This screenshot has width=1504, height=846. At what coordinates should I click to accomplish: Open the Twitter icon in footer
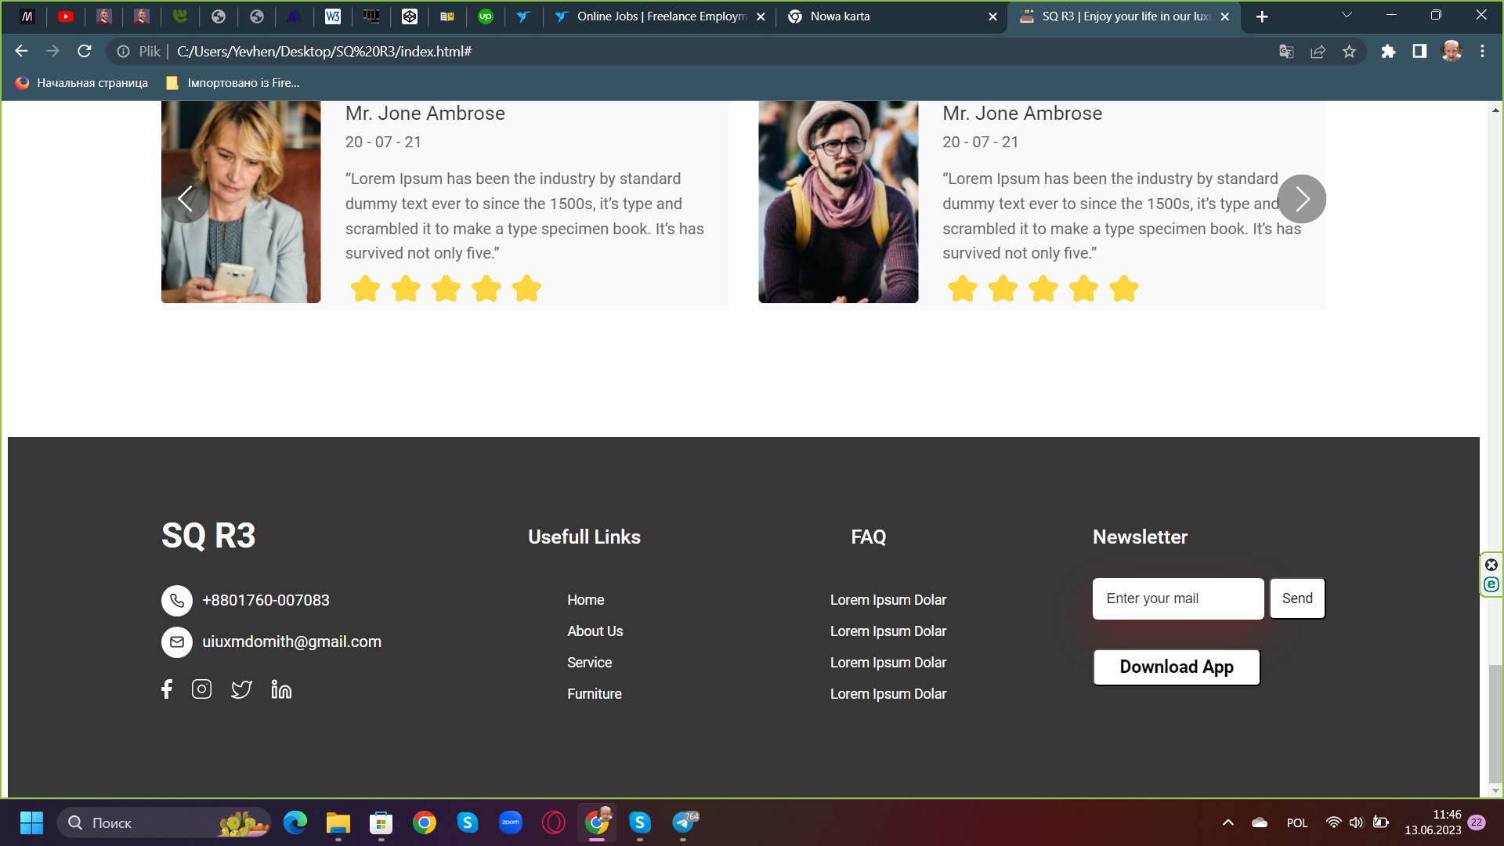[241, 689]
